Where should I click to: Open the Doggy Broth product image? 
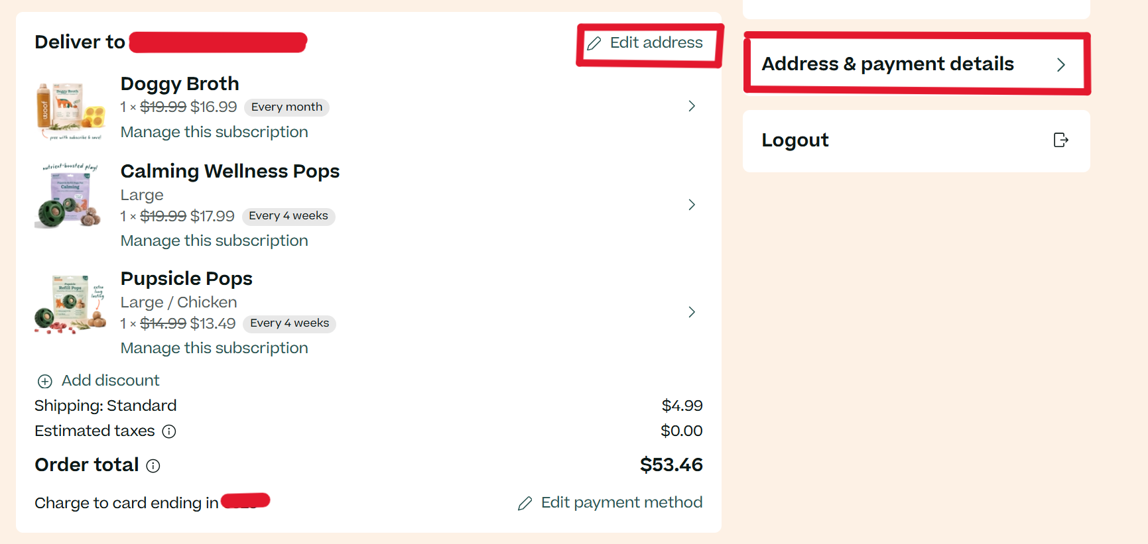click(70, 111)
